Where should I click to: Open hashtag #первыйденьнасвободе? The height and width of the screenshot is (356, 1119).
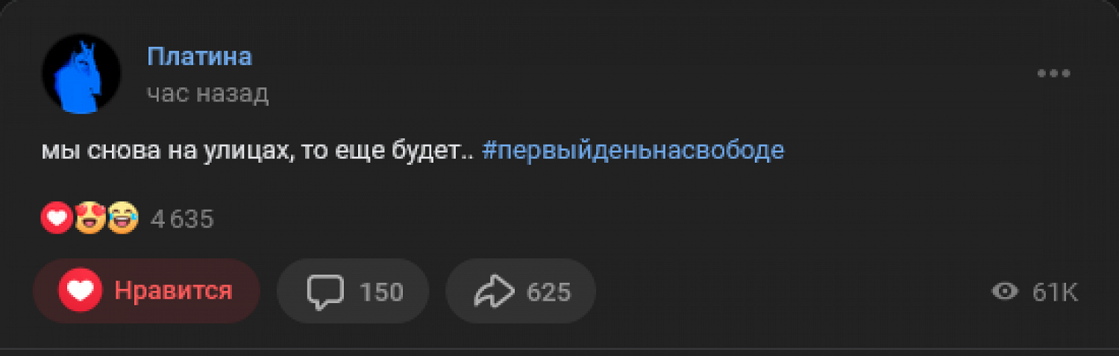tap(633, 150)
